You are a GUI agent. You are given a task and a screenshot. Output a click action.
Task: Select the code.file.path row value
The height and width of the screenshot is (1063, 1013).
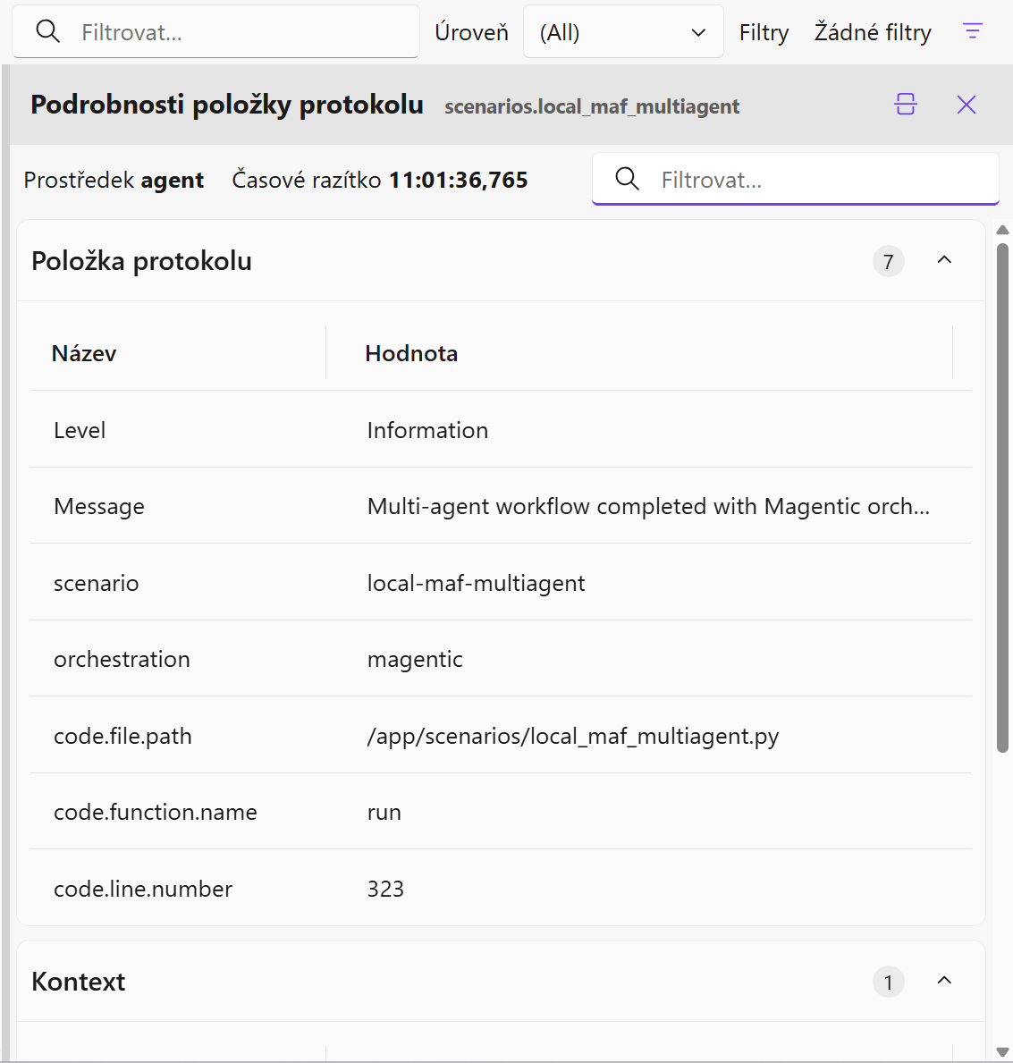click(x=573, y=737)
